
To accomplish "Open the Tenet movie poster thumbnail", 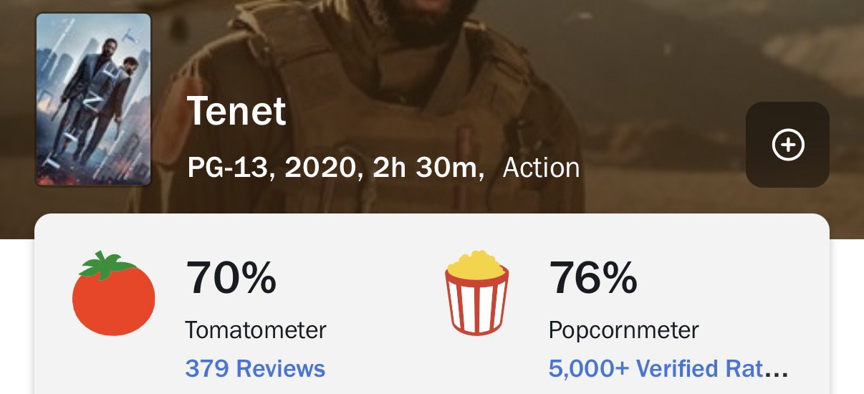I will [93, 100].
